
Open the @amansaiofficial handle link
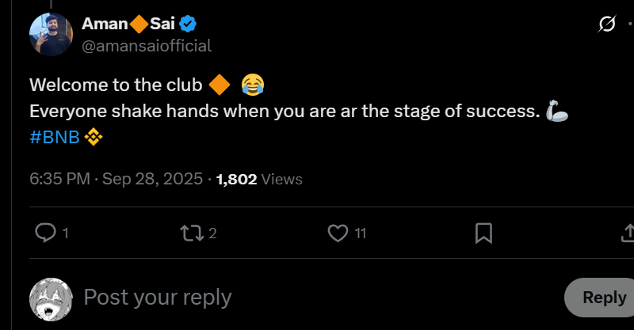[147, 46]
